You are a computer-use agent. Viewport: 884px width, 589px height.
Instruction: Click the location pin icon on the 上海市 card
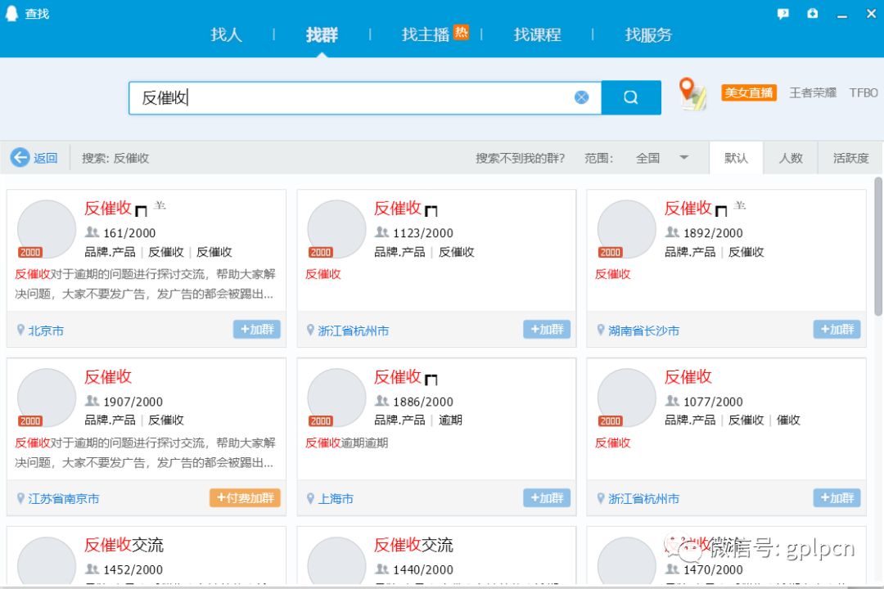click(309, 497)
